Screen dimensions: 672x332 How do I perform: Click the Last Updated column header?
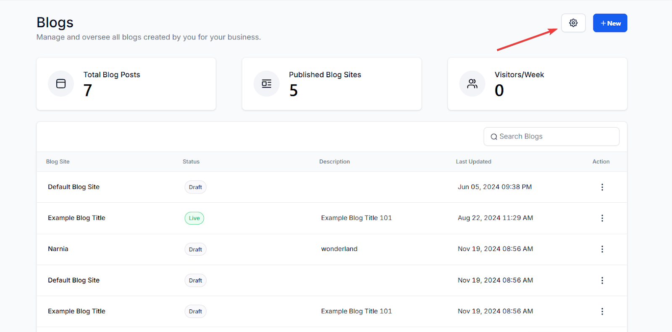click(473, 162)
